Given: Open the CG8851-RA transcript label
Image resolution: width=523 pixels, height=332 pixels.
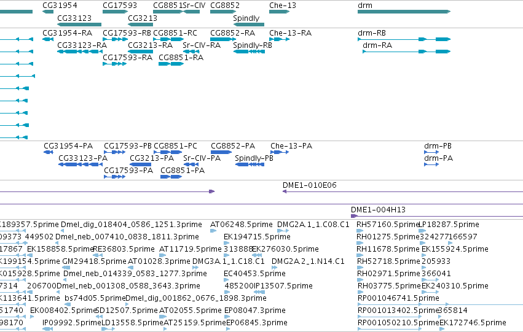Looking at the screenshot, I should (x=181, y=58).
